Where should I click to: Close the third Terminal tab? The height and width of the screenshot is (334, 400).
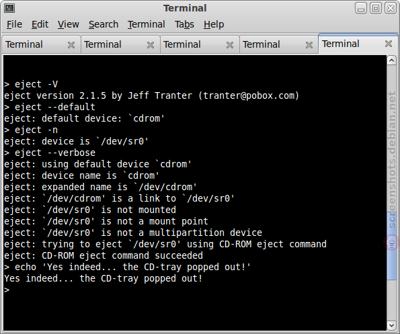[230, 45]
